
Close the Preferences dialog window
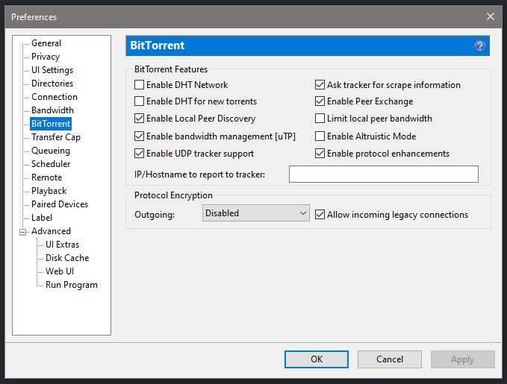(x=491, y=16)
